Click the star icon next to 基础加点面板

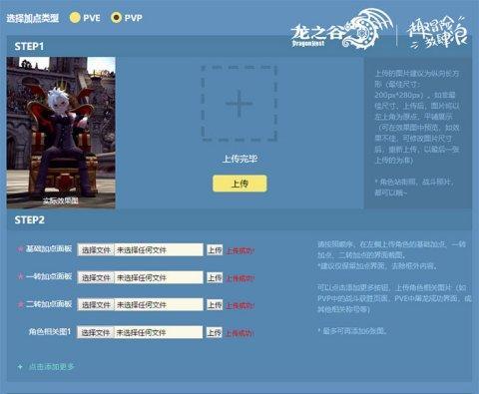click(20, 248)
